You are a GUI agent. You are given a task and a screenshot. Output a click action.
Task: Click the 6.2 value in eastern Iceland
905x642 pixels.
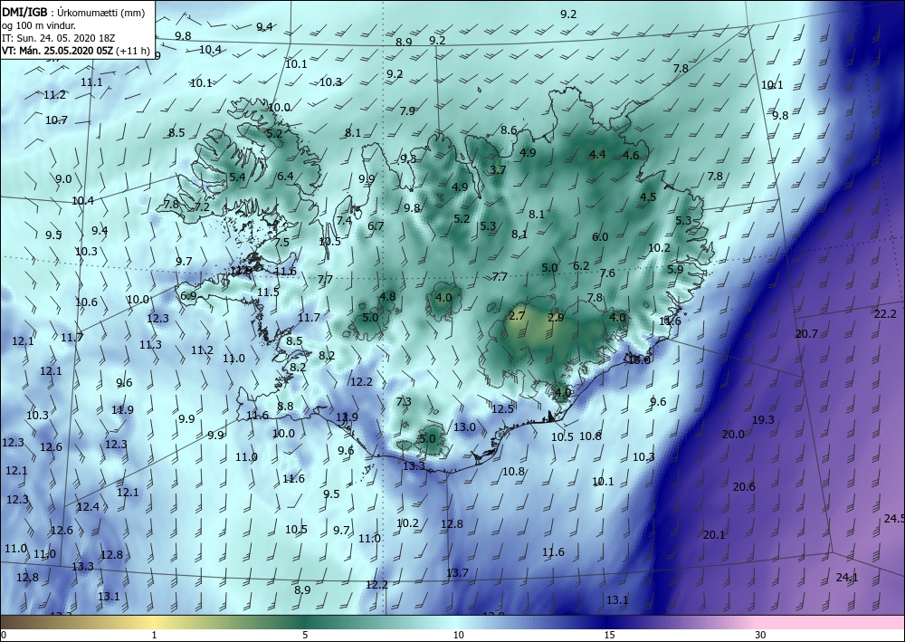[581, 266]
